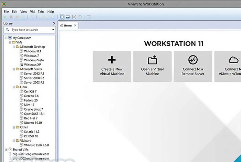This screenshot has height=162, width=241.
Task: Select the locked Windows XP virtual machine
Action: (x=30, y=64)
